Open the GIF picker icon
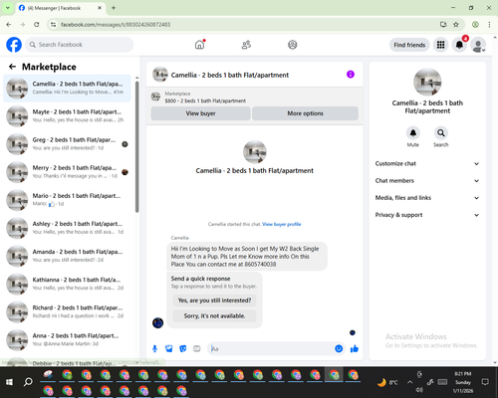Screen dimensions: 498x398 [197, 348]
